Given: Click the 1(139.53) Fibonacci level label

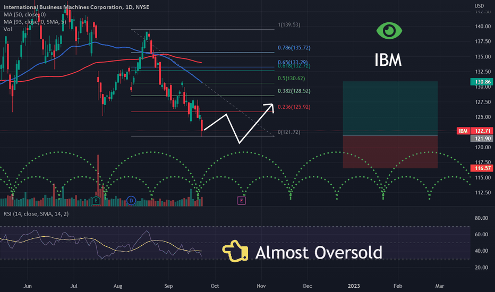Looking at the screenshot, I should point(289,24).
